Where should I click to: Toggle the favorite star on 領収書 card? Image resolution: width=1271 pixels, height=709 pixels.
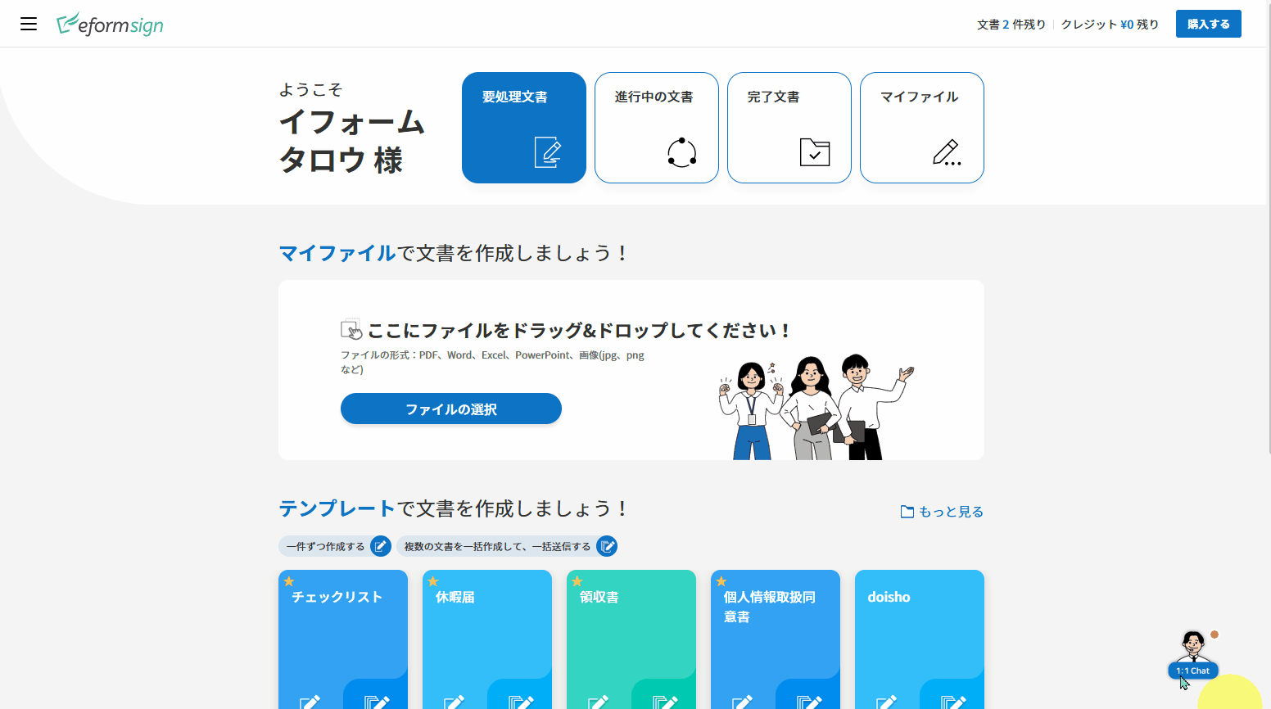pos(577,581)
